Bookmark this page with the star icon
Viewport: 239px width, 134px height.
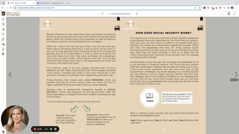click(199, 8)
